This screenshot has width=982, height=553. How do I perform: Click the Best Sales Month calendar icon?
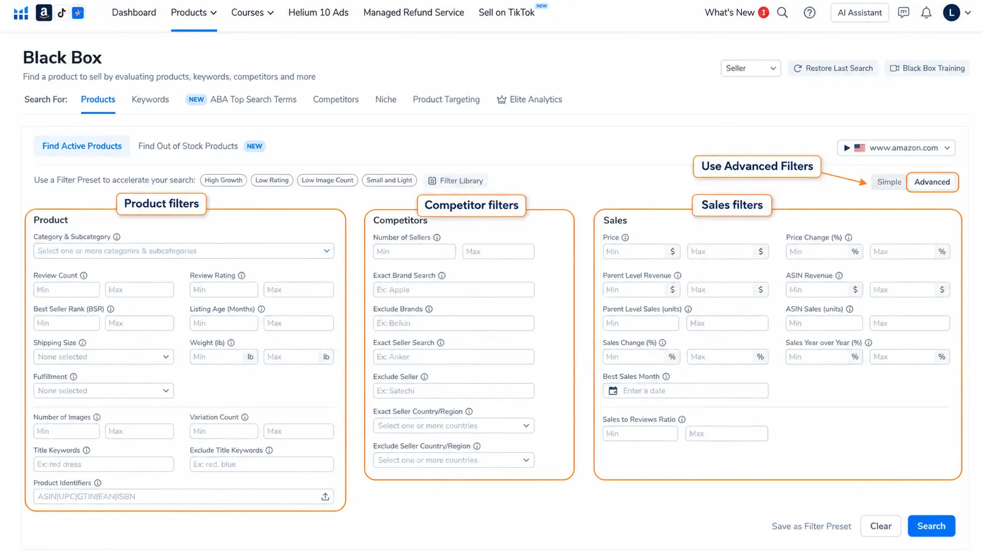(x=613, y=391)
